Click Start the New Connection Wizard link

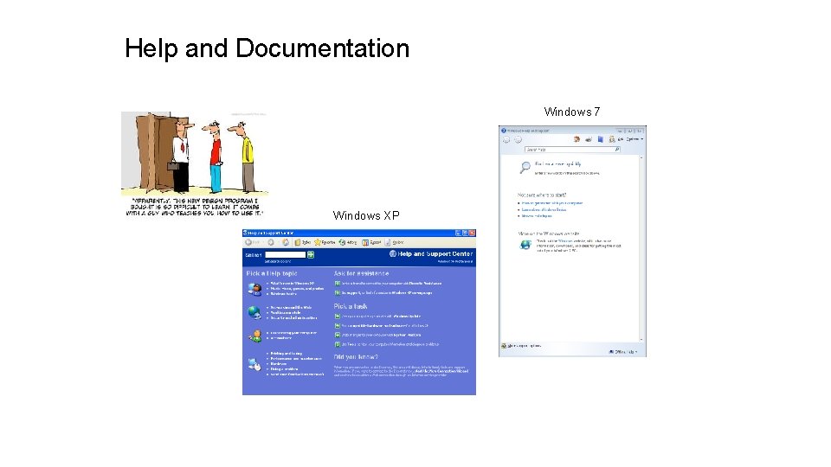[x=441, y=371]
